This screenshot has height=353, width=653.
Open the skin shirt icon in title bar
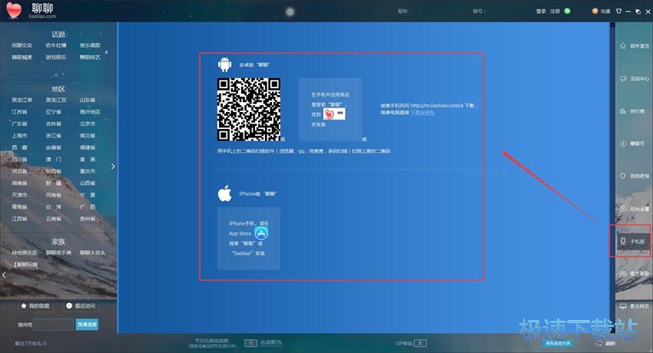pos(619,12)
